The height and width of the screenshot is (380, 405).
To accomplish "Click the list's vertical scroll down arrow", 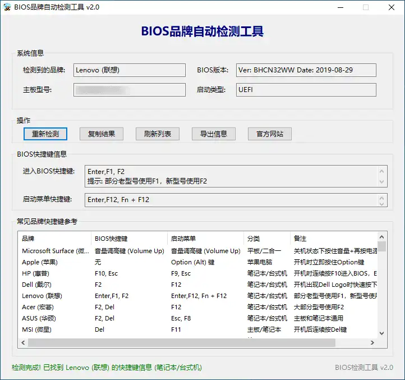I will click(x=382, y=333).
